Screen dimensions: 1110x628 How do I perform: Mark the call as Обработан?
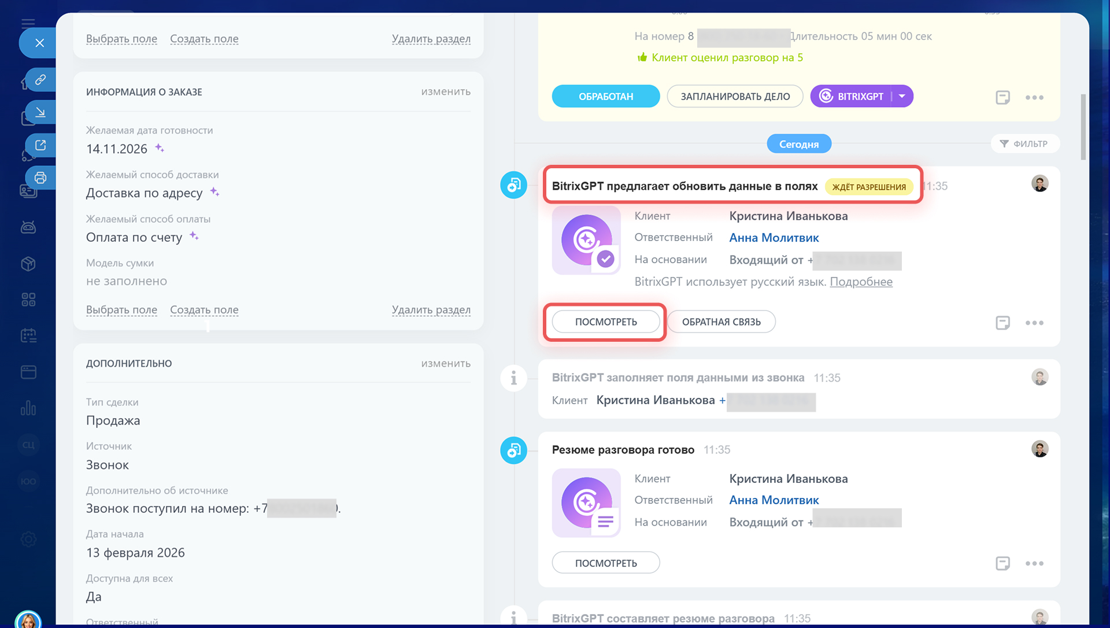[x=605, y=97]
